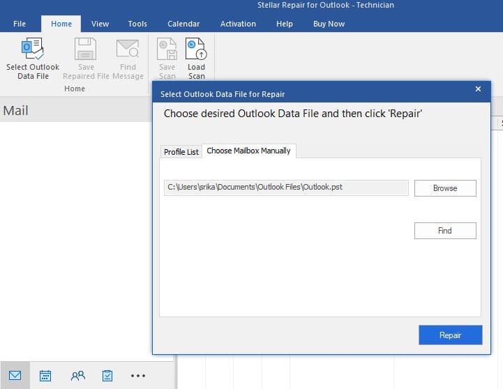Viewport: 503px width, 389px height.
Task: Click the Browse button
Action: pyautogui.click(x=445, y=188)
